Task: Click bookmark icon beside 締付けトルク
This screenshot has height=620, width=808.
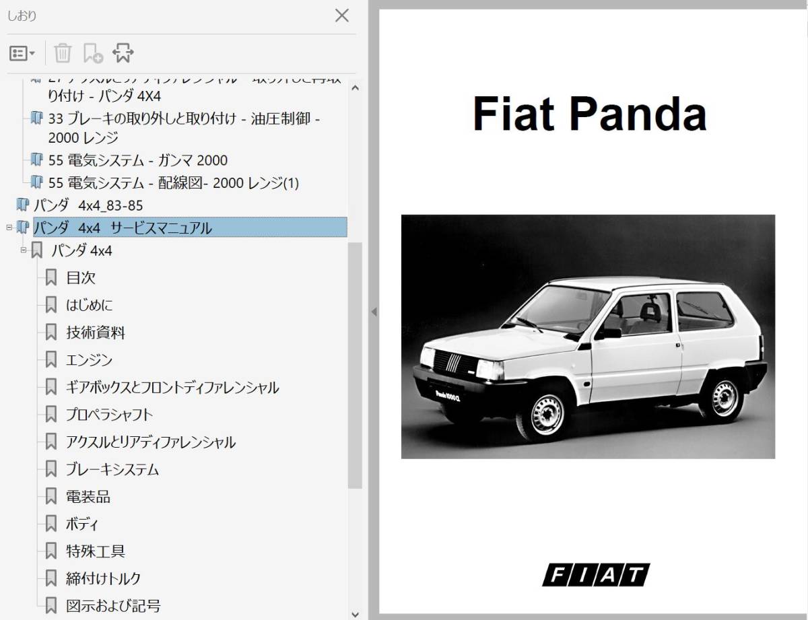Action: [x=51, y=578]
